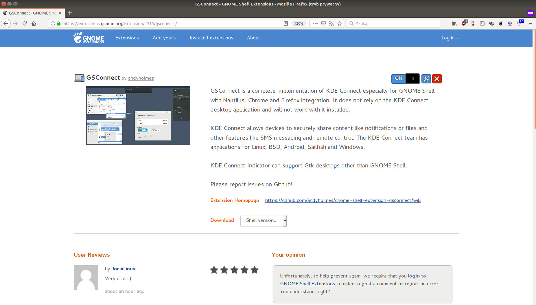
Task: Select the GSConnect - GNOME Shell tab
Action: point(32,13)
